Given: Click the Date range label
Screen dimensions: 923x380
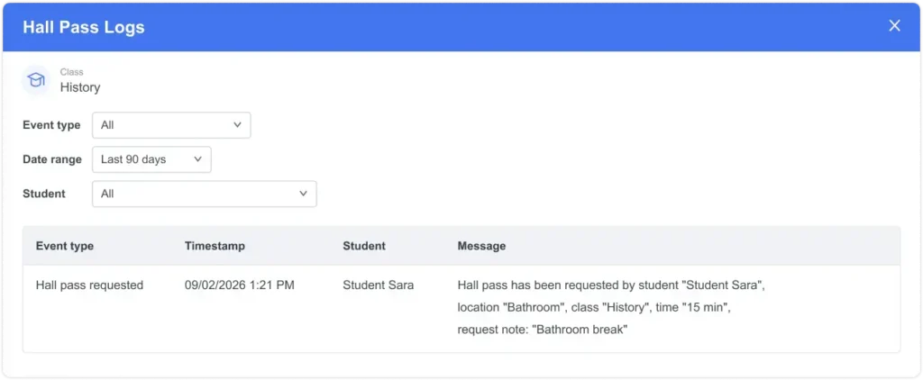Looking at the screenshot, I should (x=52, y=159).
